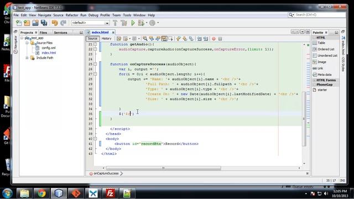354x199 pixels.
Task: Switch editor to History view
Action: 106,39
